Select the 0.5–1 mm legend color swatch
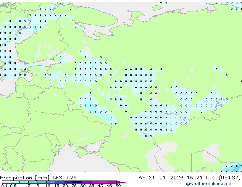The image size is (242, 187). tap(15, 182)
